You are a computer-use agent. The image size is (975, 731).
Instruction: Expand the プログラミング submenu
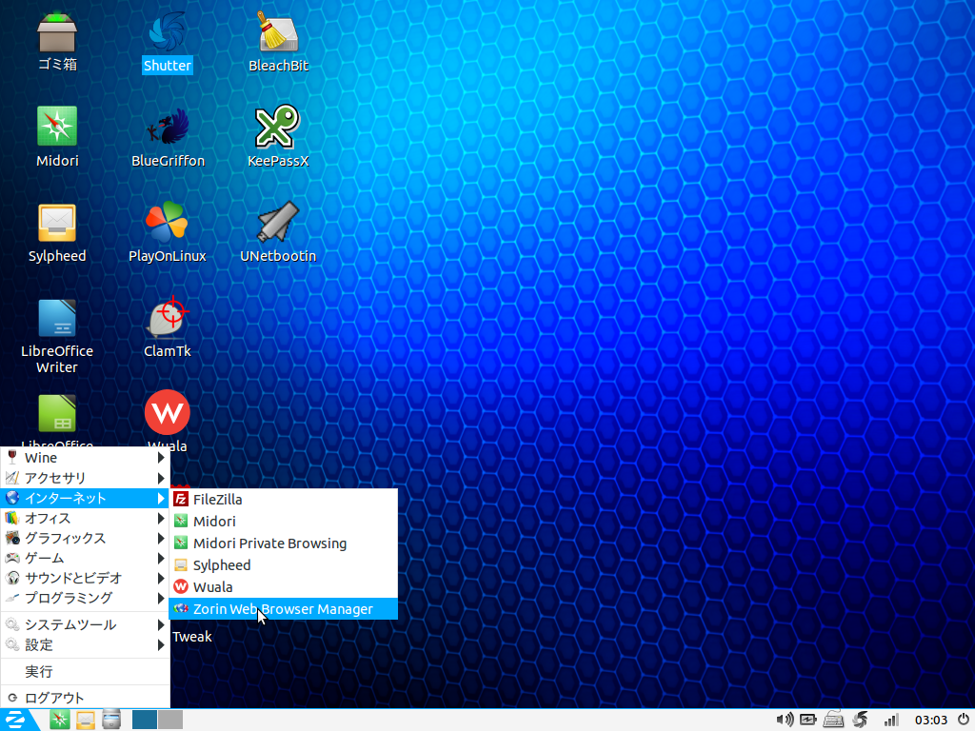pos(85,598)
